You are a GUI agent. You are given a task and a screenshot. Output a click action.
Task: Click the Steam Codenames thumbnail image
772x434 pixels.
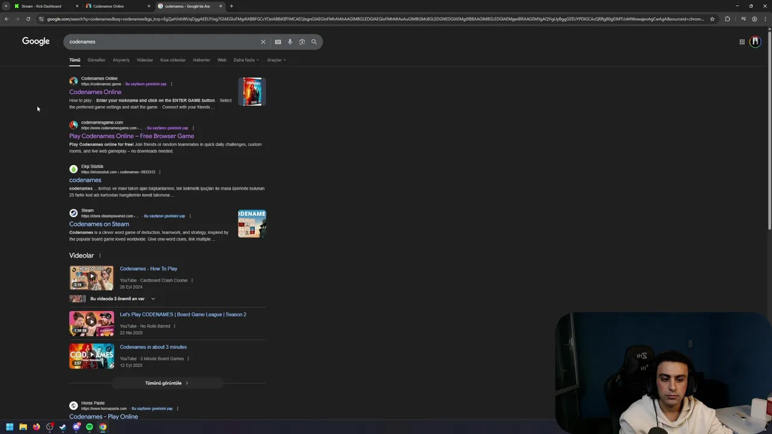click(252, 224)
